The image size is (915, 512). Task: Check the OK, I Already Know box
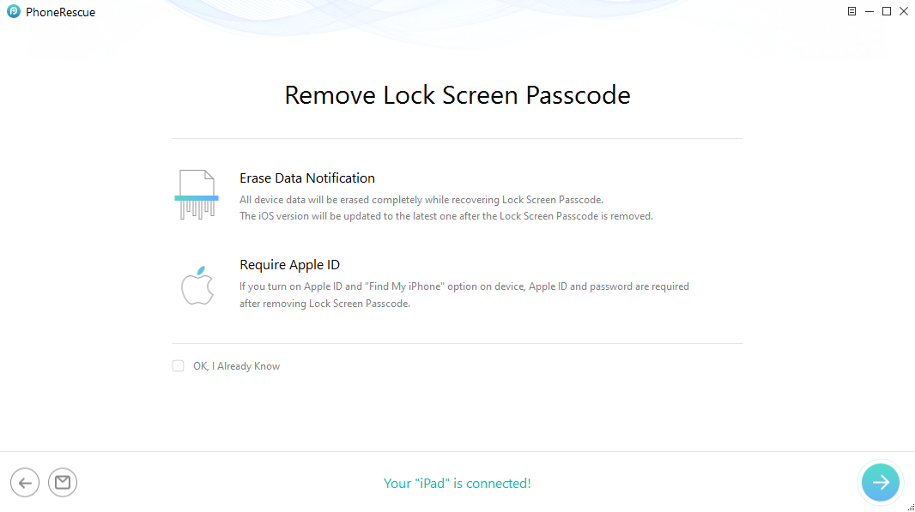click(178, 366)
